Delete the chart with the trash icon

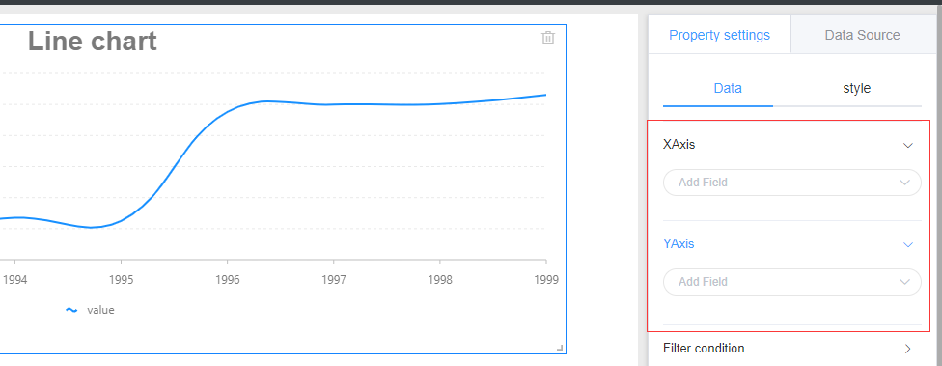point(548,38)
